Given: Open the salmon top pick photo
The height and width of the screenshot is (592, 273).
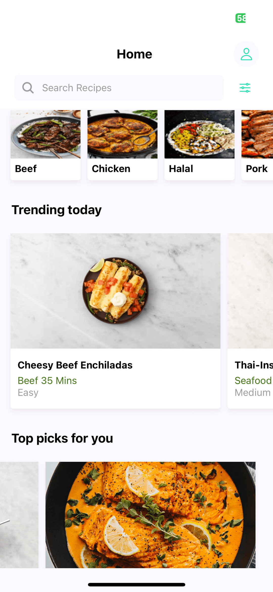Looking at the screenshot, I should [x=150, y=515].
